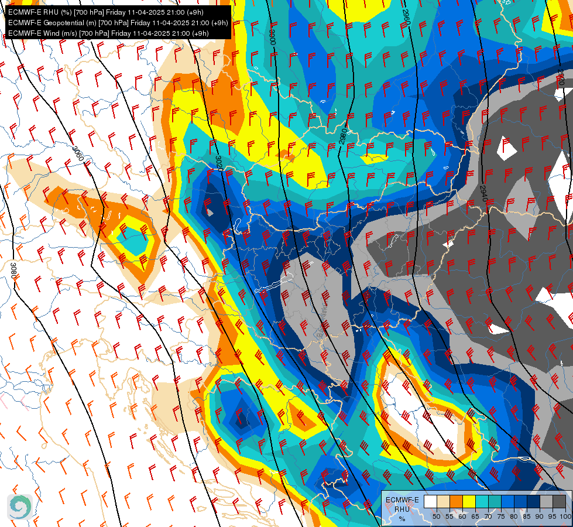Click the 2940 geopotential contour label
The width and height of the screenshot is (573, 527).
[x=483, y=193]
